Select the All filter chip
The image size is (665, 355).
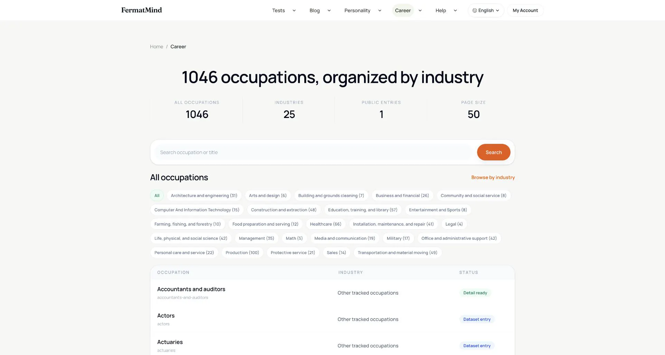(157, 196)
